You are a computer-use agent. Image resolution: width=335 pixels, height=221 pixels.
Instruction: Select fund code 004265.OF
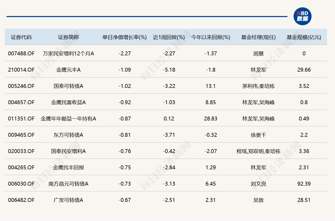tap(21, 167)
